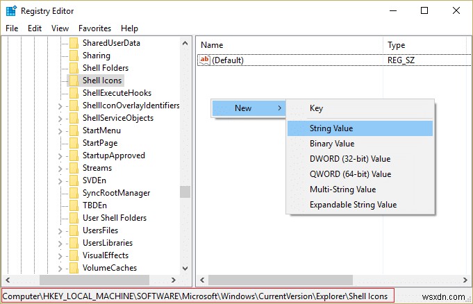Expand the ShellIconOverlayIdentifiers key
The height and width of the screenshot is (304, 473).
pos(60,106)
